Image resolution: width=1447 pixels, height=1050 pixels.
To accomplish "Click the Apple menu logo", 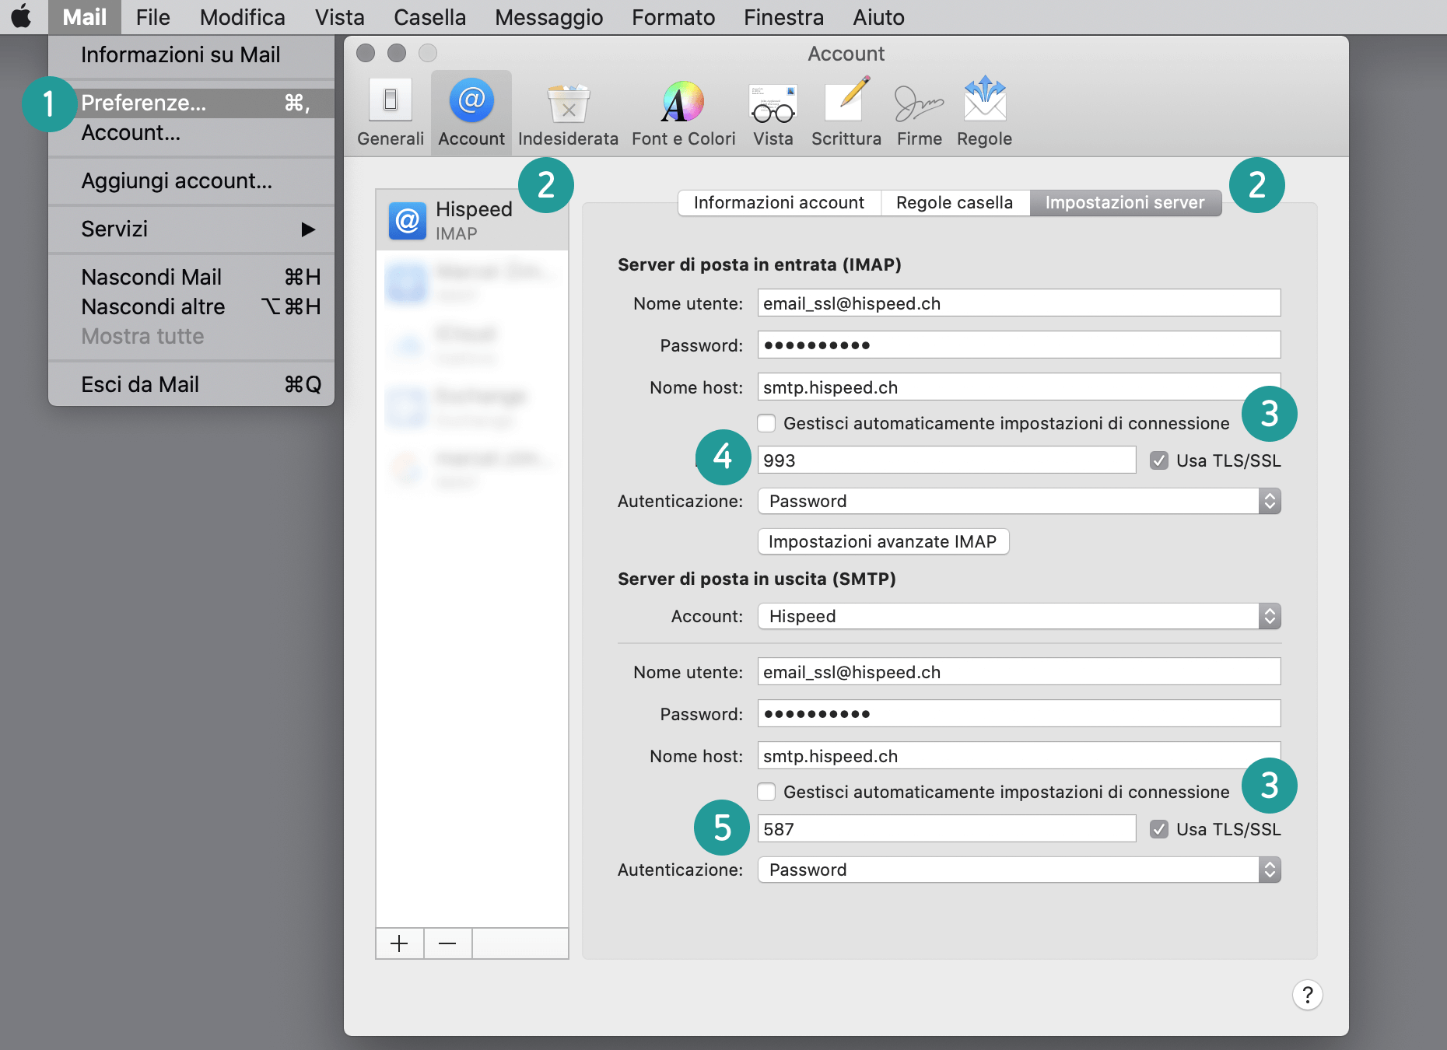I will (x=22, y=16).
